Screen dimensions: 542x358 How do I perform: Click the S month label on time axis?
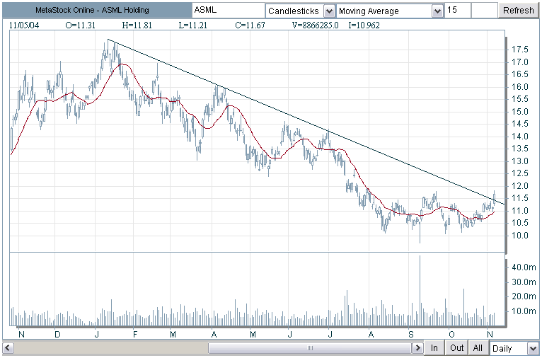[410, 334]
